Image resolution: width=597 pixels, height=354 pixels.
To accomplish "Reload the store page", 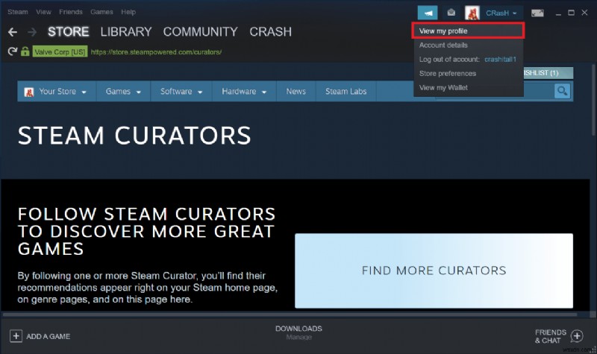I will click(x=13, y=51).
